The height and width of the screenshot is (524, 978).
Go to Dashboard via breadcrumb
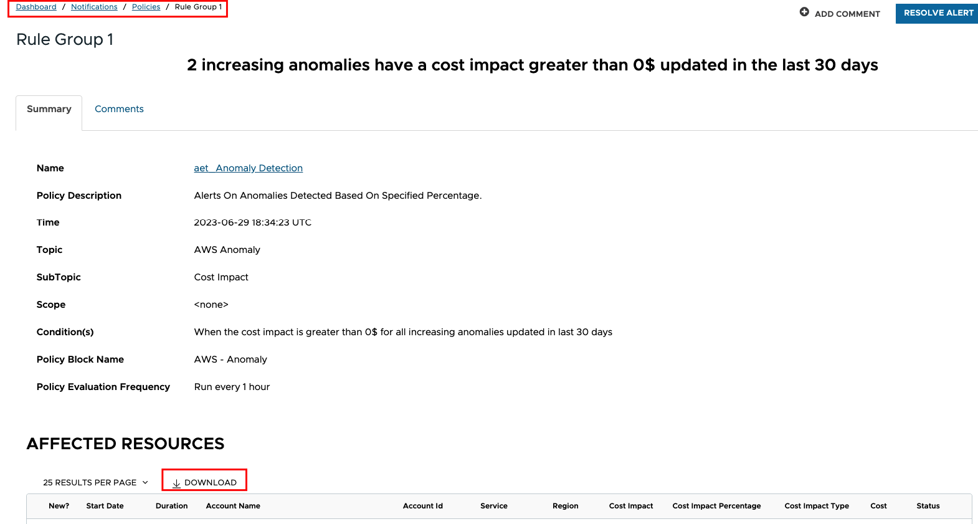pos(36,7)
